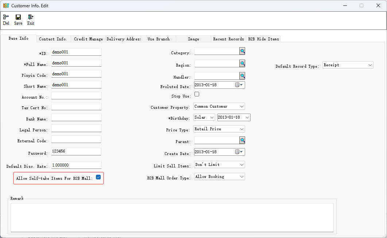Viewport: 387px width, 238px height.
Task: Click the Save floppy disk icon
Action: click(x=18, y=17)
